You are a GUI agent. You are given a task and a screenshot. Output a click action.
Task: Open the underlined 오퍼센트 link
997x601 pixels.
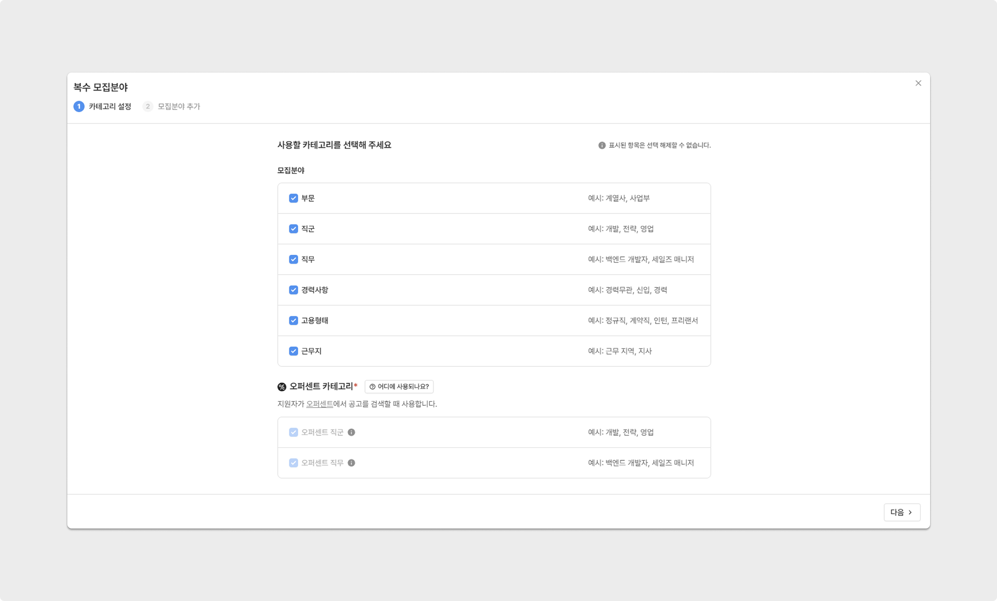coord(319,404)
